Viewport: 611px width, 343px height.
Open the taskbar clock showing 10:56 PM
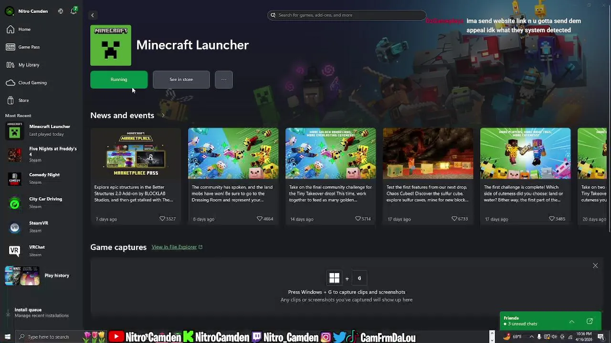pyautogui.click(x=584, y=337)
